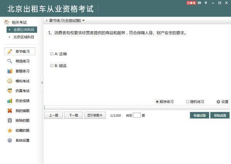The width and height of the screenshot is (231, 164).
Task: Click the bar chart icon for 历史成绩
Action: 10,101
